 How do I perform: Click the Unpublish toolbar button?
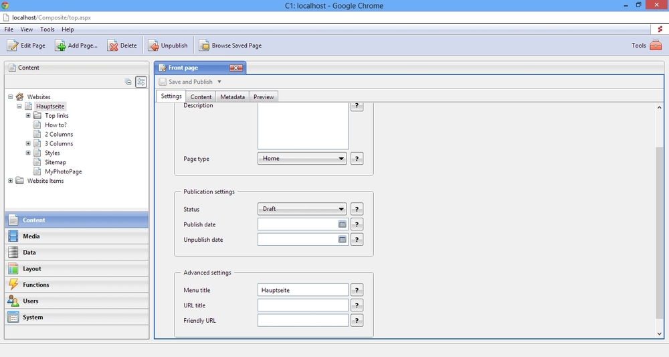[168, 46]
